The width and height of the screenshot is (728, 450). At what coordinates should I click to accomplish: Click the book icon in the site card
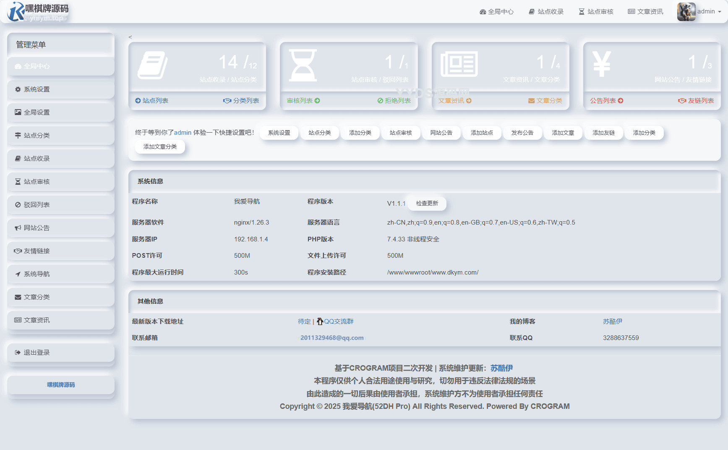153,65
